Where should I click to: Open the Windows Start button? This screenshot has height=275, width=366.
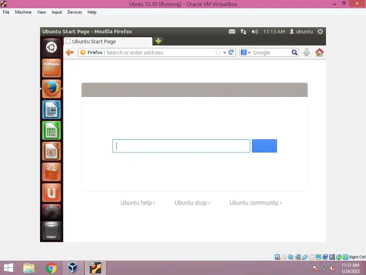click(9, 268)
